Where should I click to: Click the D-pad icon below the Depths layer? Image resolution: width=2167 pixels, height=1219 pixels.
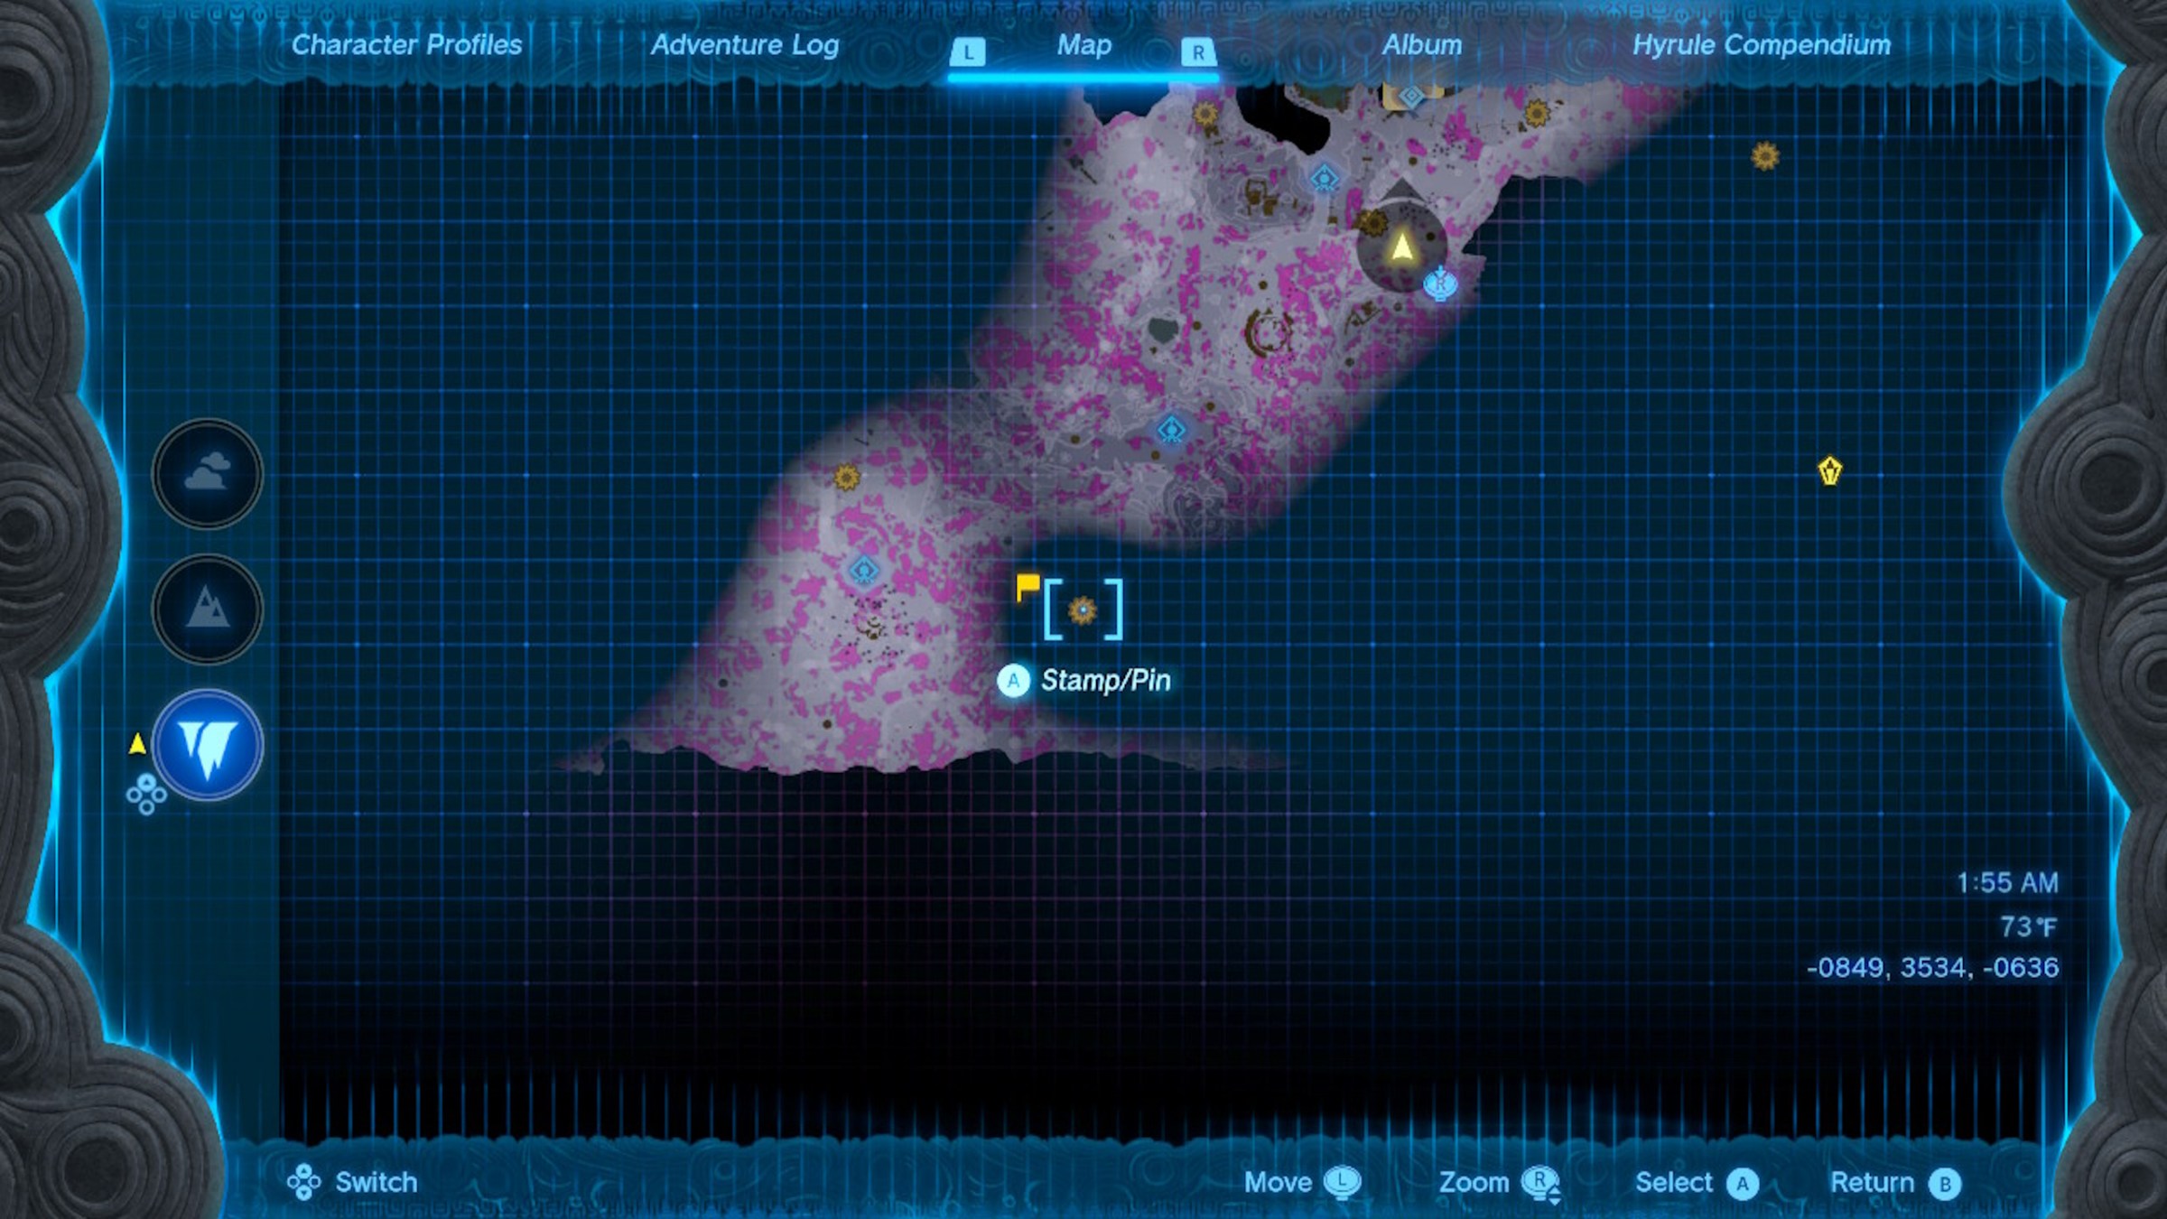click(146, 795)
